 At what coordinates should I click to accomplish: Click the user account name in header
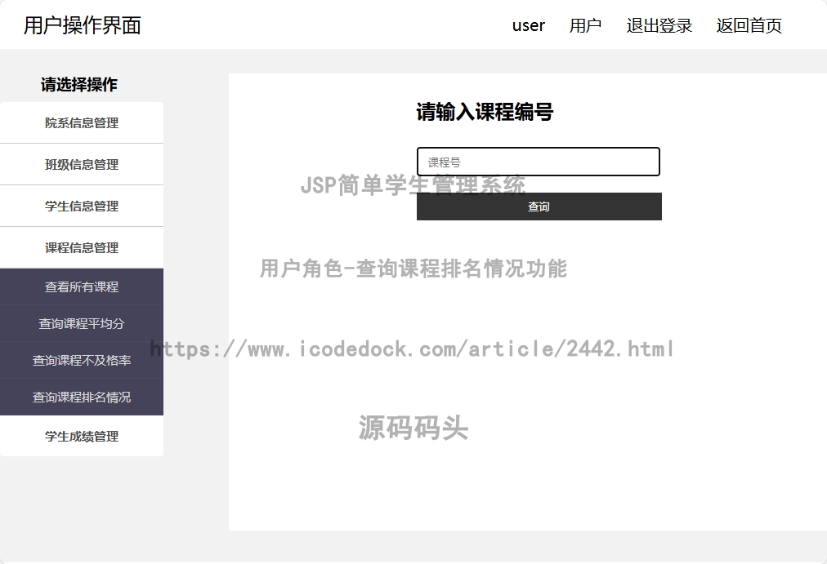pos(529,25)
